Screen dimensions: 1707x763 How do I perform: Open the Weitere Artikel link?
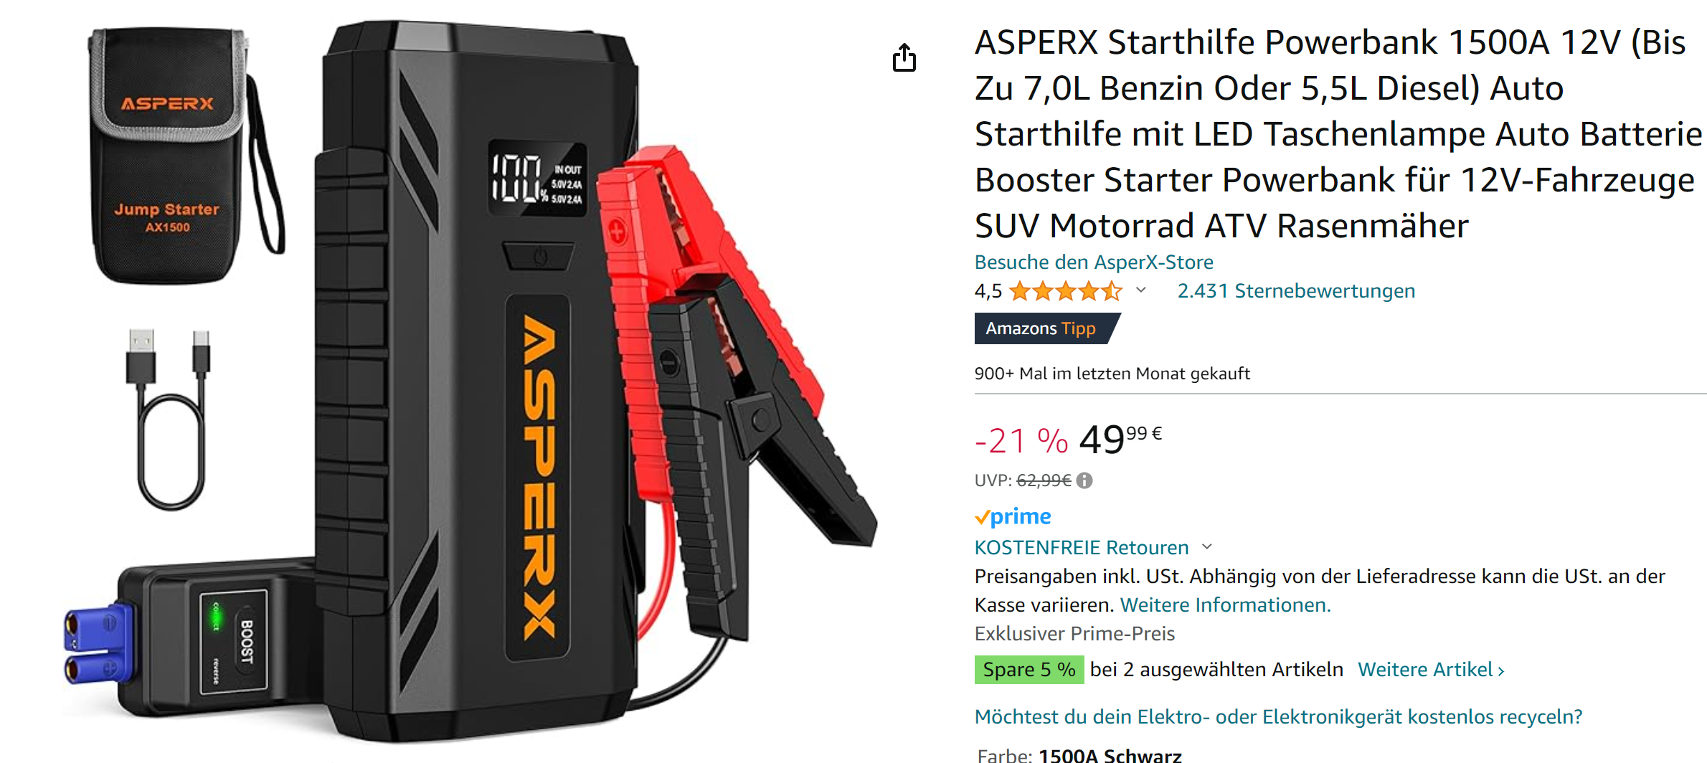[1431, 670]
